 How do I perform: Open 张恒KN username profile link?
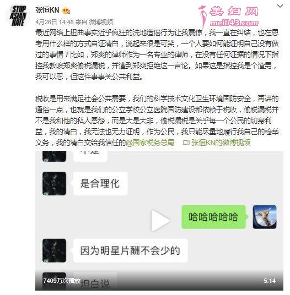click(x=47, y=10)
